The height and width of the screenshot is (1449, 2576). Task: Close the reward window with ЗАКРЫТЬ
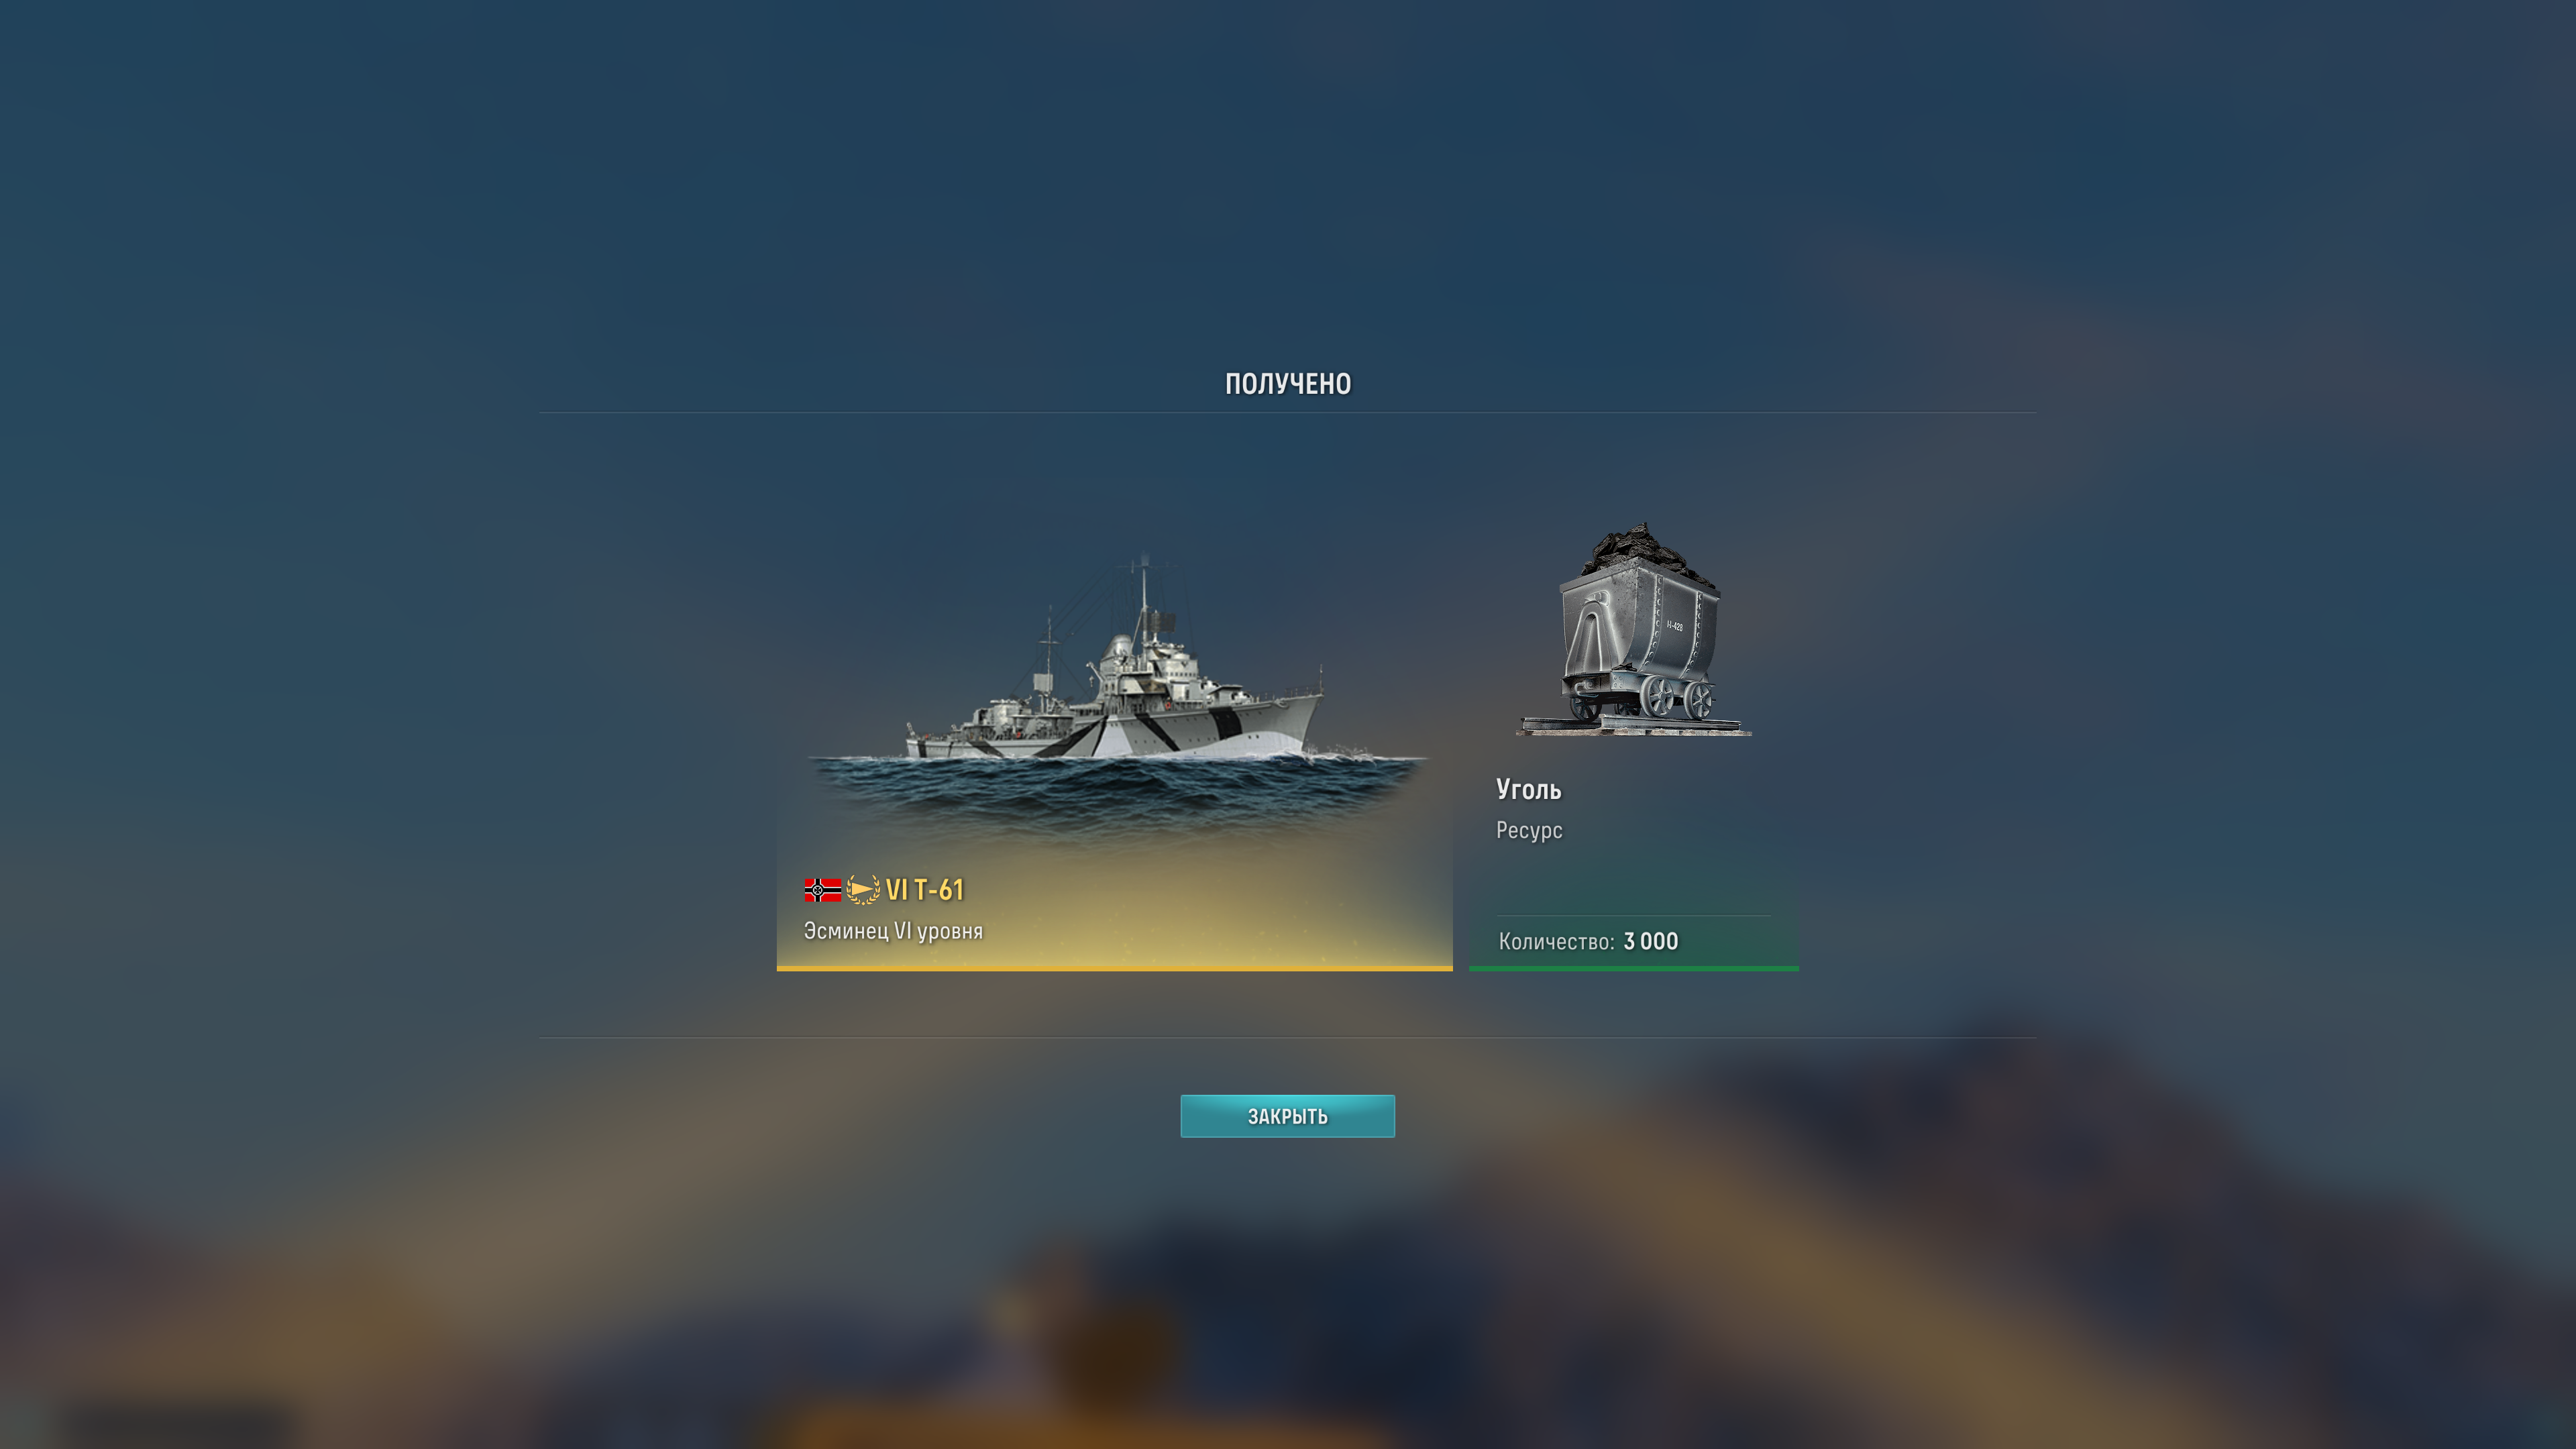[x=1287, y=1116]
